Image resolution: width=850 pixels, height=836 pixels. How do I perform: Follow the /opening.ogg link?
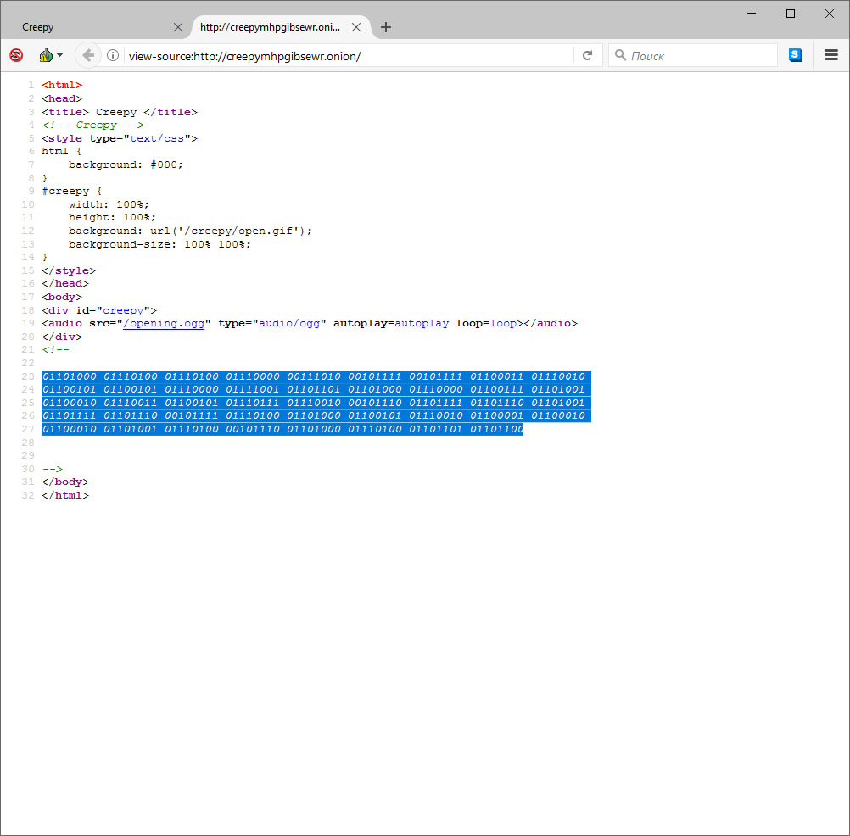coord(164,323)
